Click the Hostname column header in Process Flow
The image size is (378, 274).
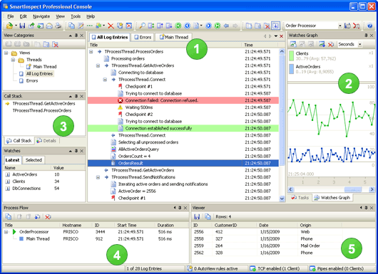click(x=76, y=225)
